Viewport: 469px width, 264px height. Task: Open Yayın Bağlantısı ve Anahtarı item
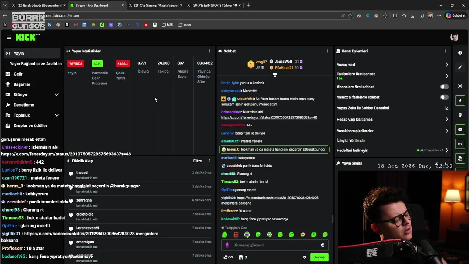point(36,63)
